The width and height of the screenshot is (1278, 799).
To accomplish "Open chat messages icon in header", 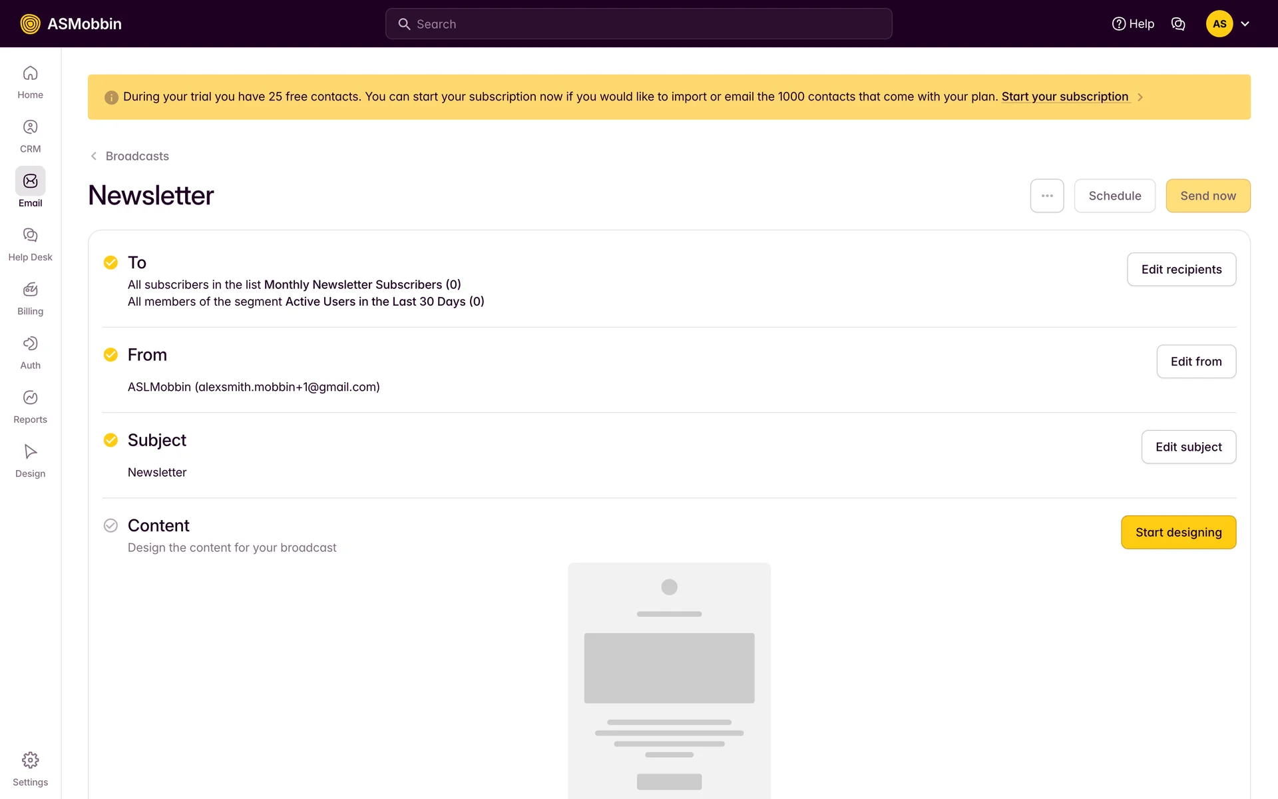I will 1178,24.
